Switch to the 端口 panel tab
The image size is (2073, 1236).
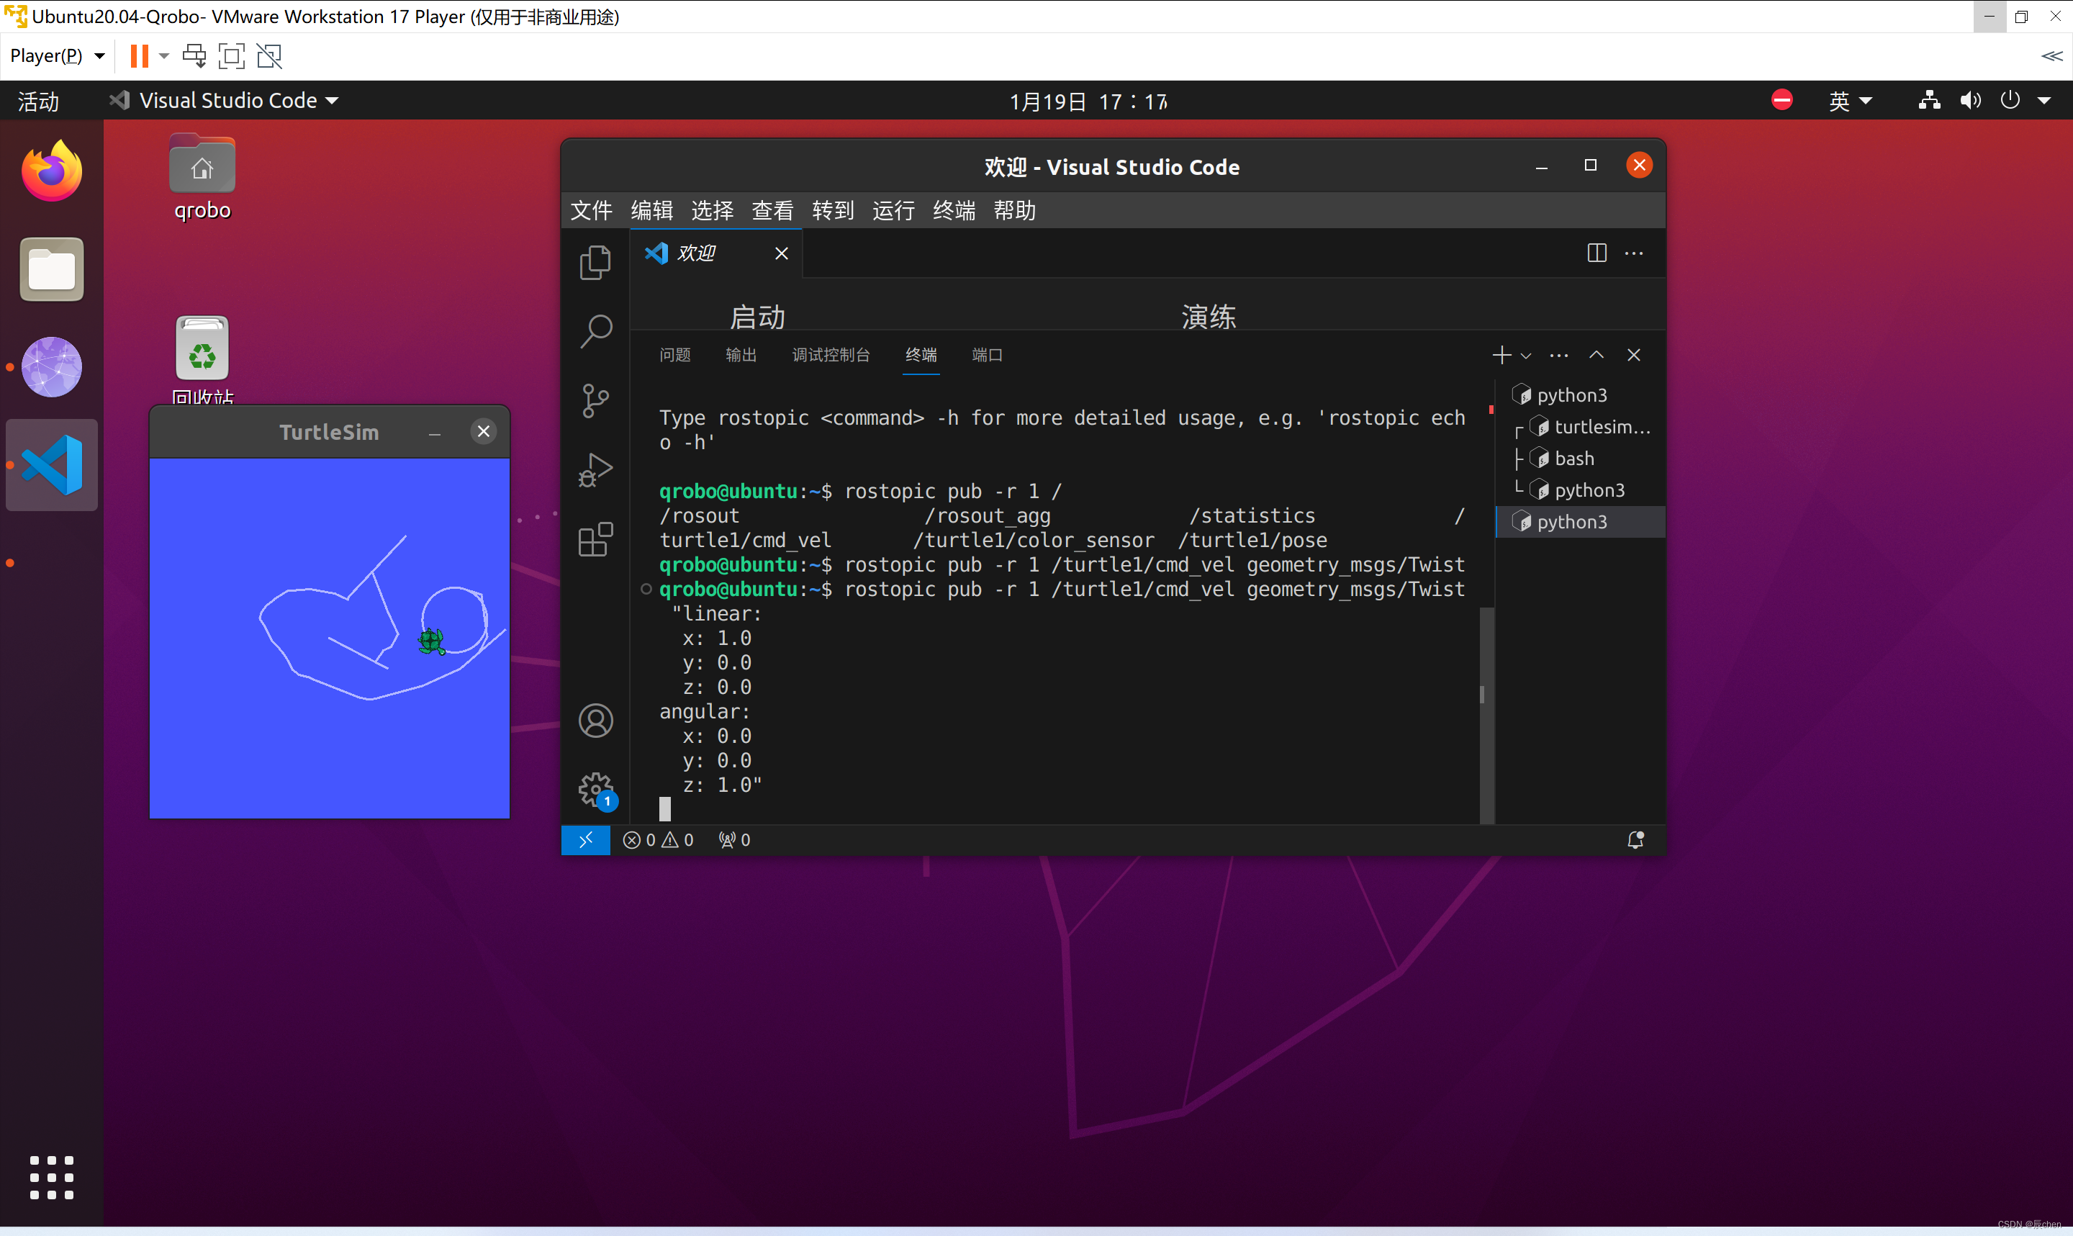click(987, 356)
